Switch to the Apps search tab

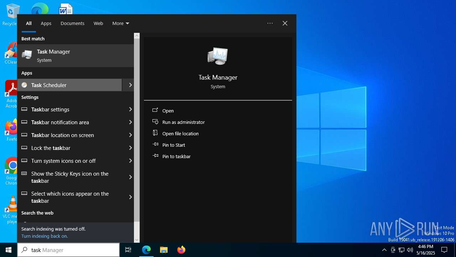[46, 23]
